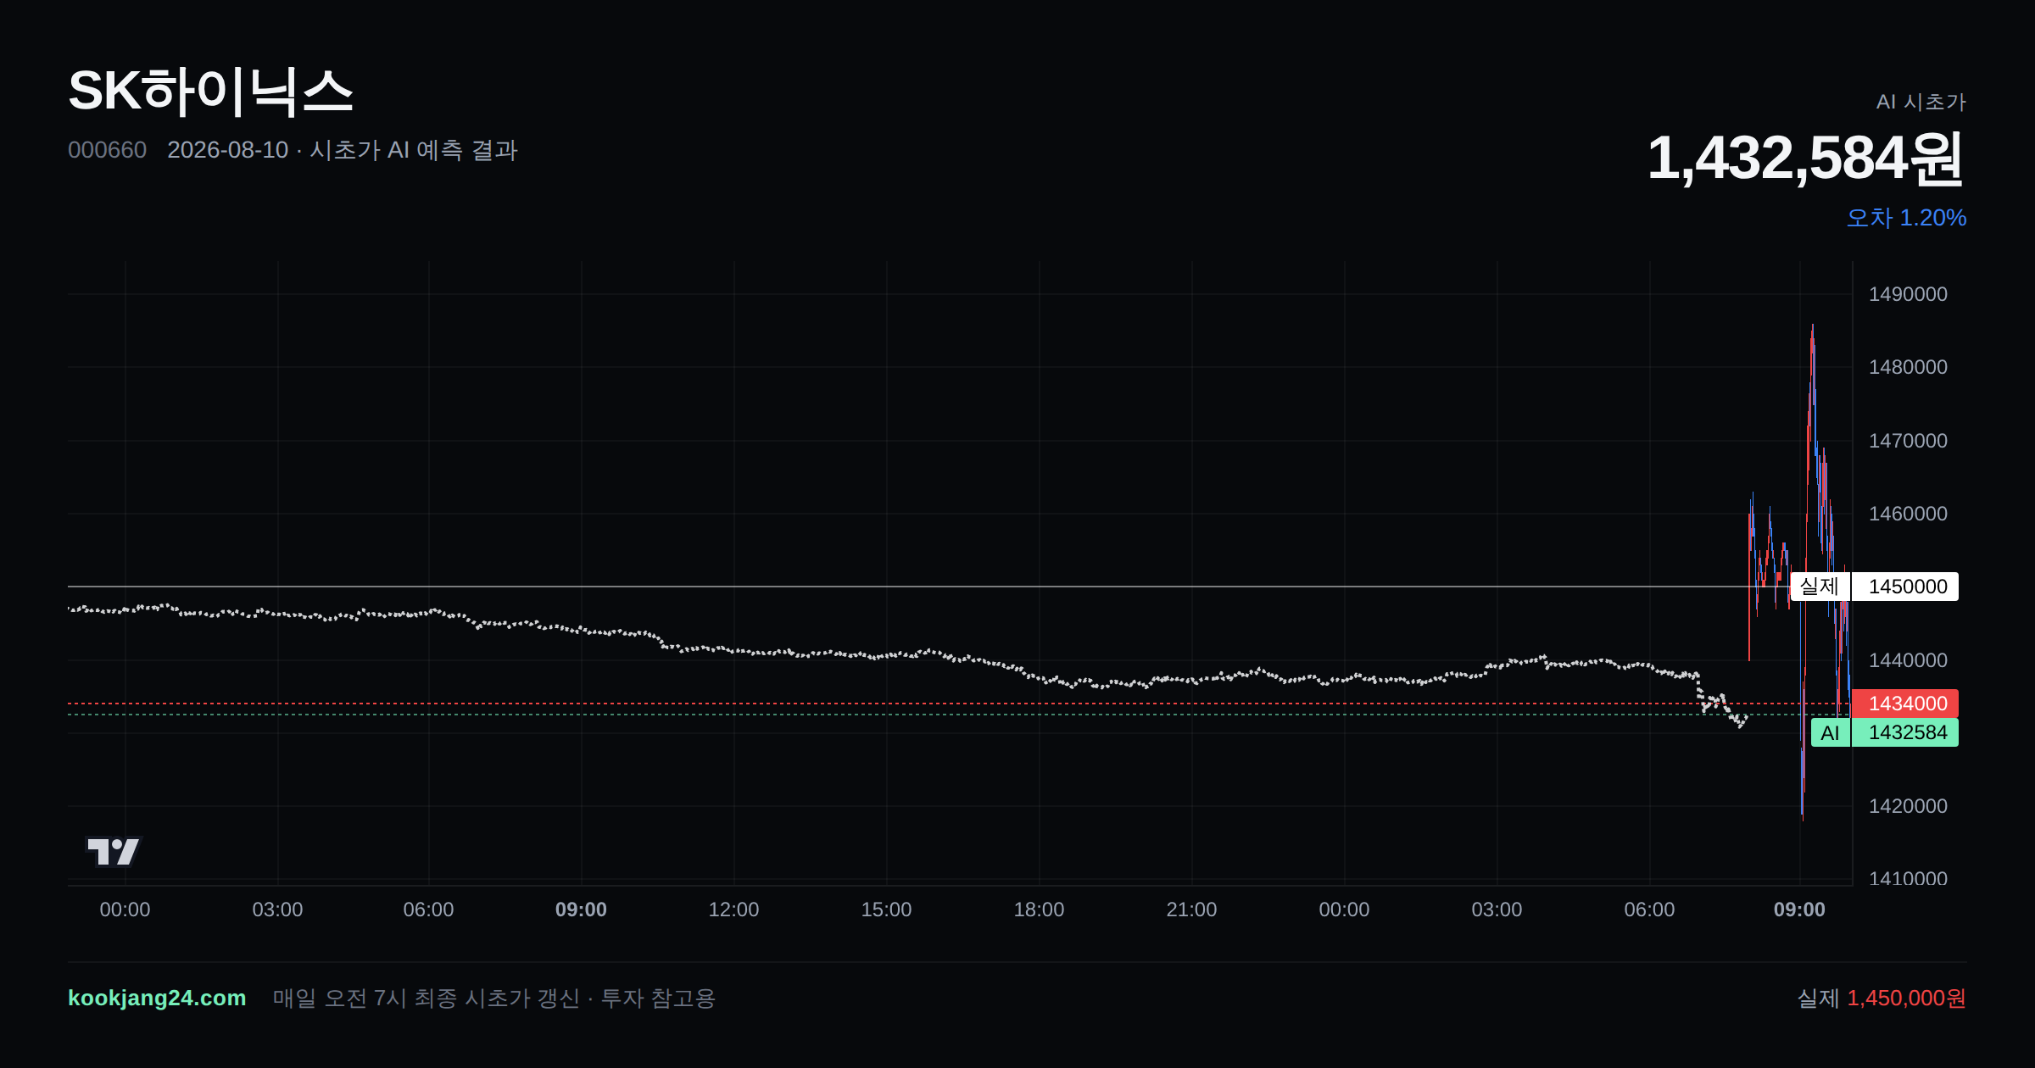Select the stock code 000660

pos(107,150)
